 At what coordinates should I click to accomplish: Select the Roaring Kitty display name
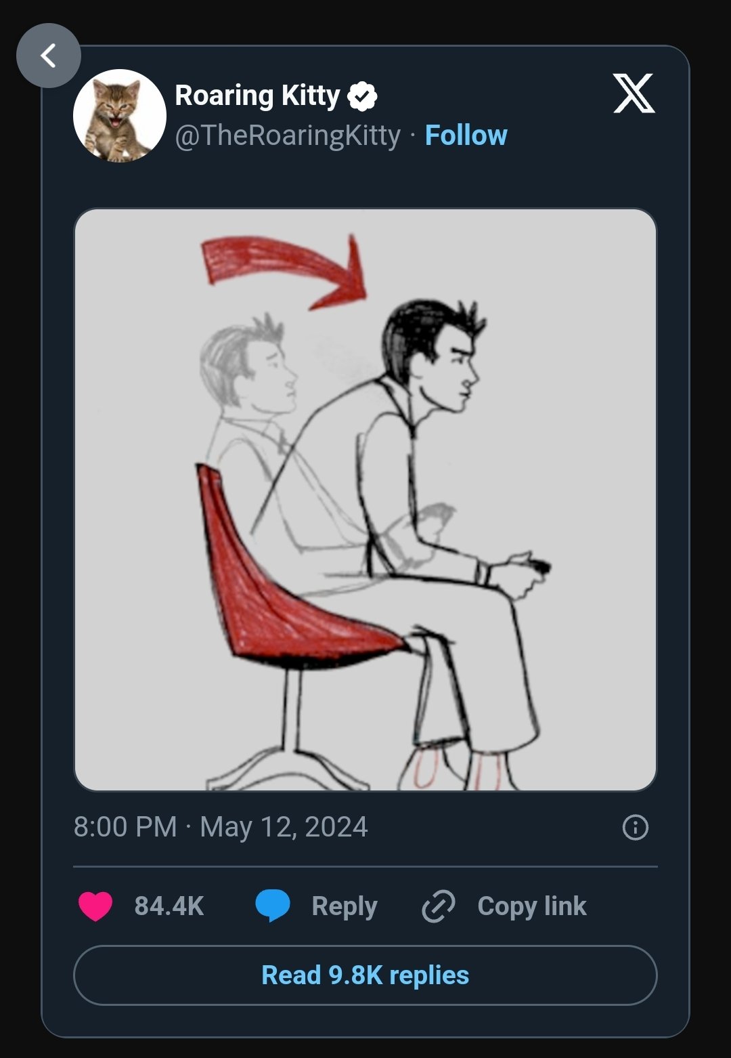[x=257, y=96]
